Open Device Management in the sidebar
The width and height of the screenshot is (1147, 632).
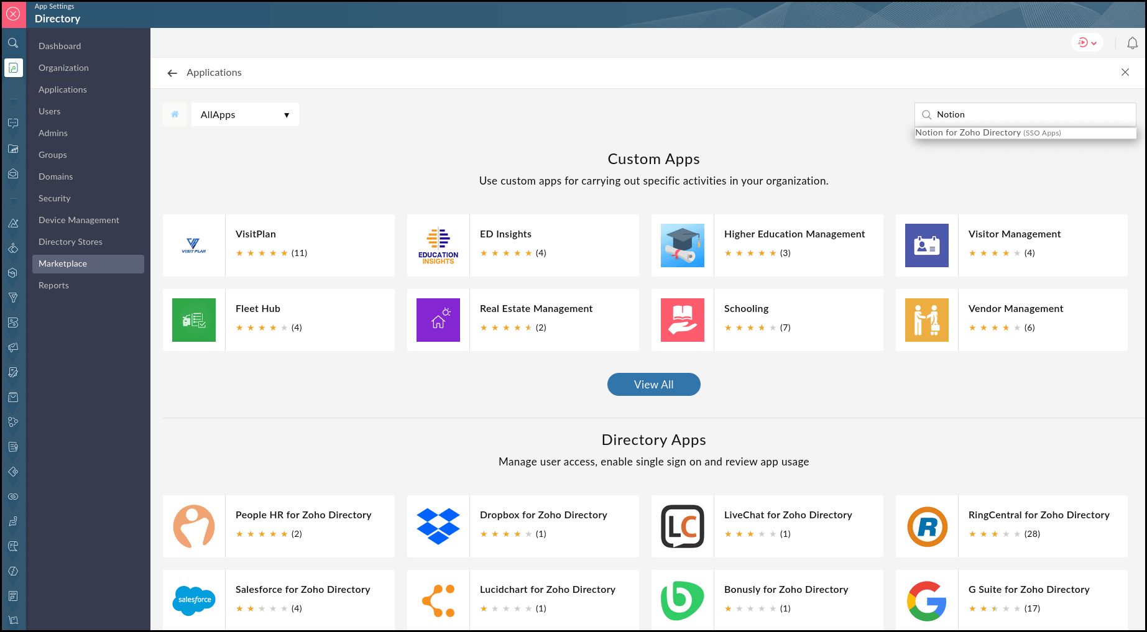coord(79,220)
